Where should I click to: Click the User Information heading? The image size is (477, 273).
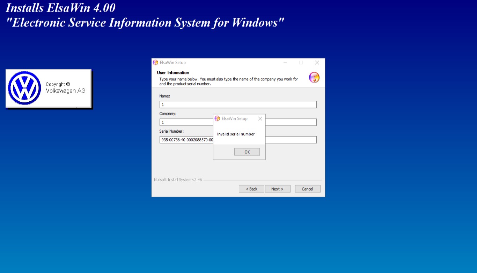click(x=173, y=72)
